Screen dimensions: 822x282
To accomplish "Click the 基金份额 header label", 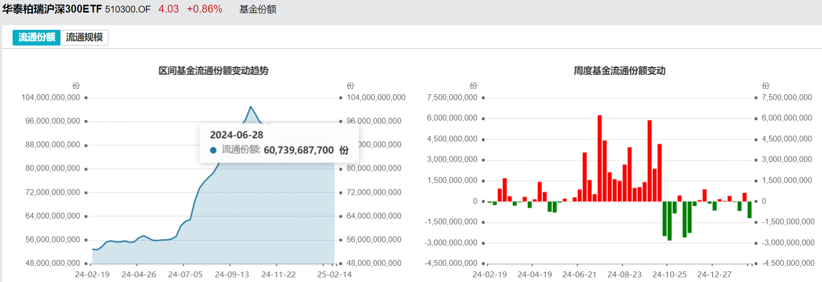I will [x=258, y=9].
